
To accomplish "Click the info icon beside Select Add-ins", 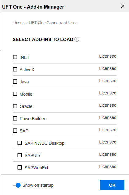I will [x=77, y=39].
